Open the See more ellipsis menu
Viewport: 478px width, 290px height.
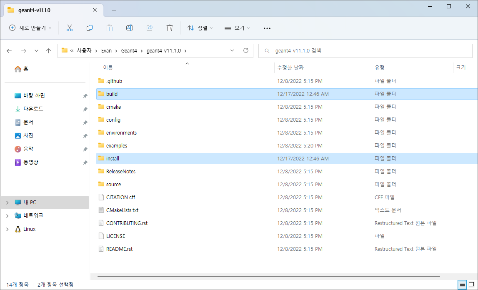pyautogui.click(x=267, y=28)
